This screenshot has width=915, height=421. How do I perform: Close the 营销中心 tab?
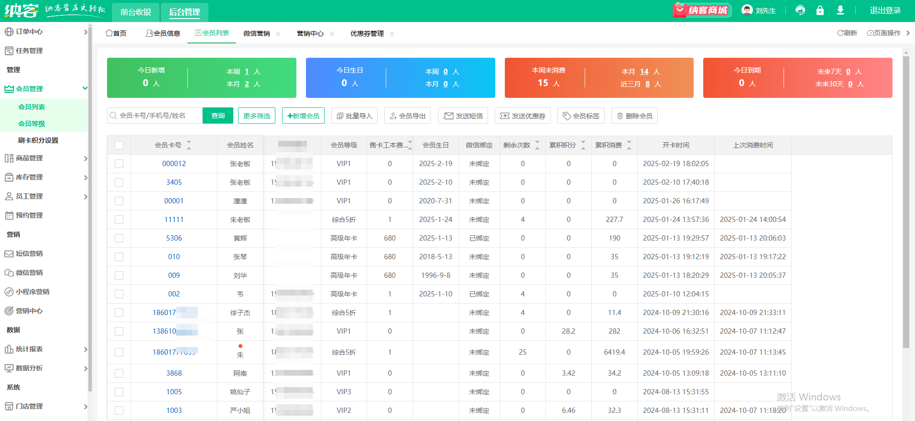(x=332, y=33)
